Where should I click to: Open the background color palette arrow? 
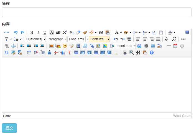pos(131,32)
